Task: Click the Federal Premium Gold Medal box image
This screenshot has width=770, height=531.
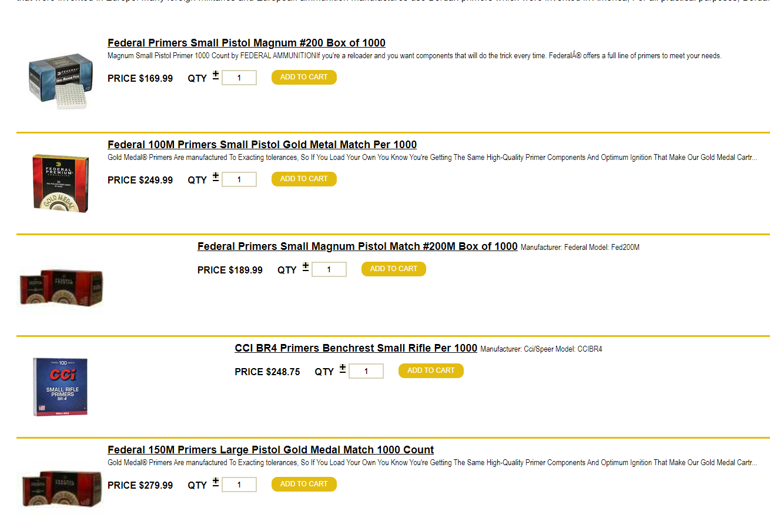Action: (x=61, y=182)
